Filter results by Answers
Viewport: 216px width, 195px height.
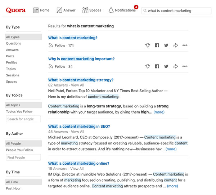click(x=12, y=50)
